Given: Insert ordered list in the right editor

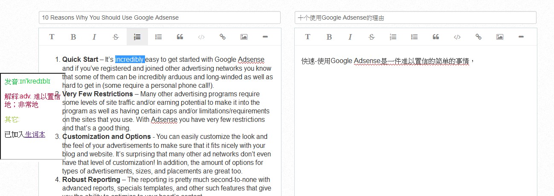Looking at the screenshot, I should [x=393, y=37].
